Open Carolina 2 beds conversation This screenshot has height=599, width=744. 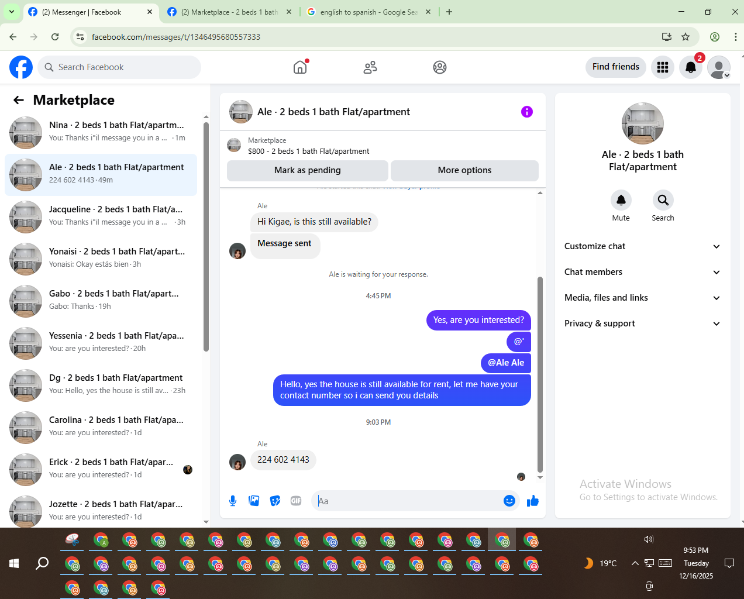101,428
